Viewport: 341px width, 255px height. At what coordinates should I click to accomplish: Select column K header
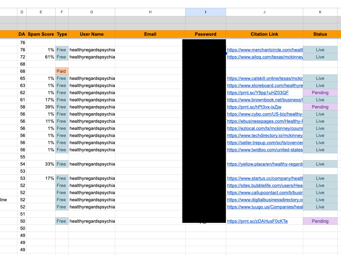pos(320,12)
